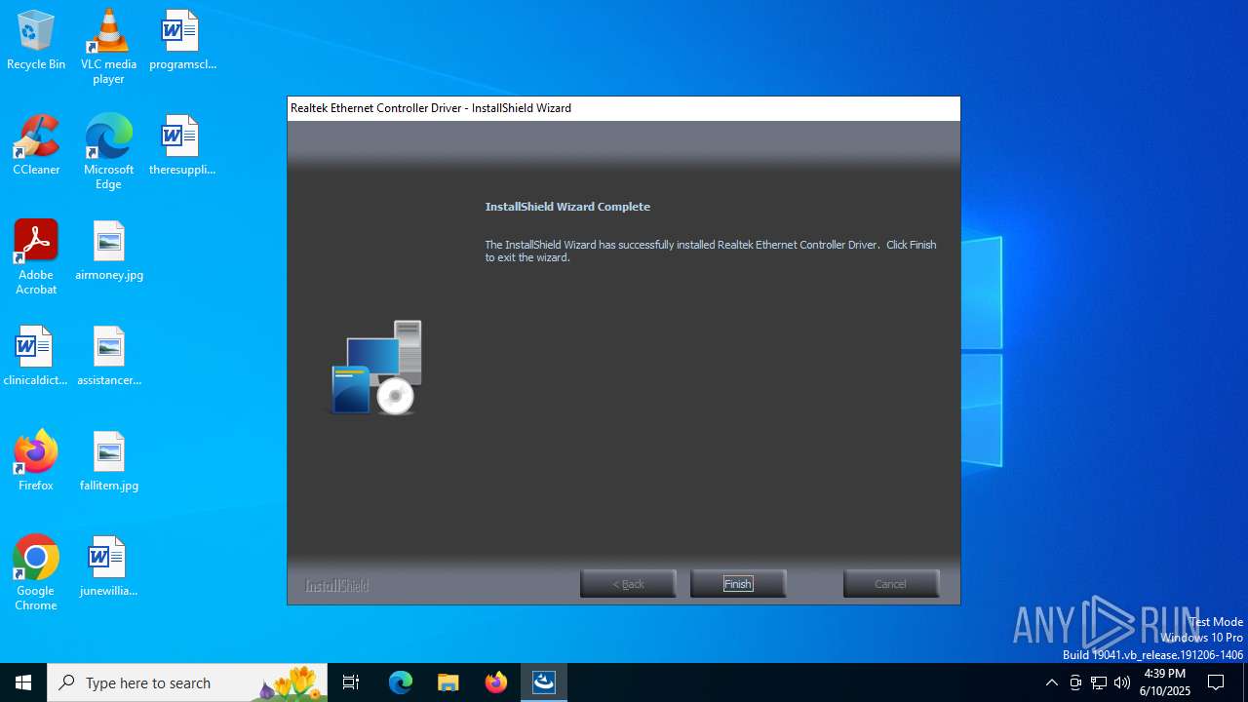Open VLC media player shortcut

[108, 47]
